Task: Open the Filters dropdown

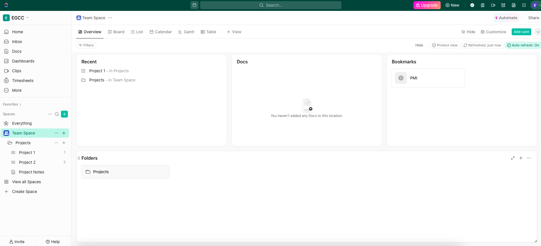Action: click(86, 45)
